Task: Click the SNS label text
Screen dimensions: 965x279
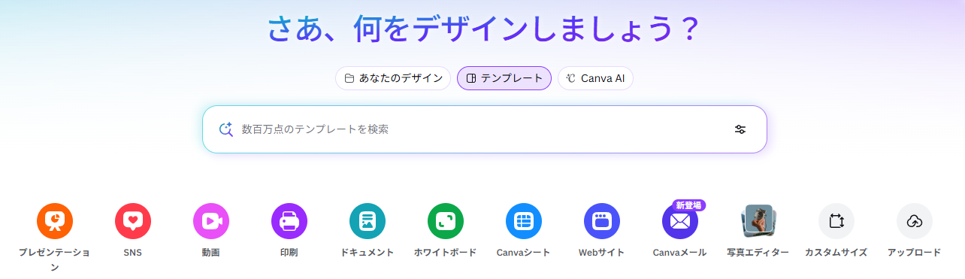Action: coord(133,253)
